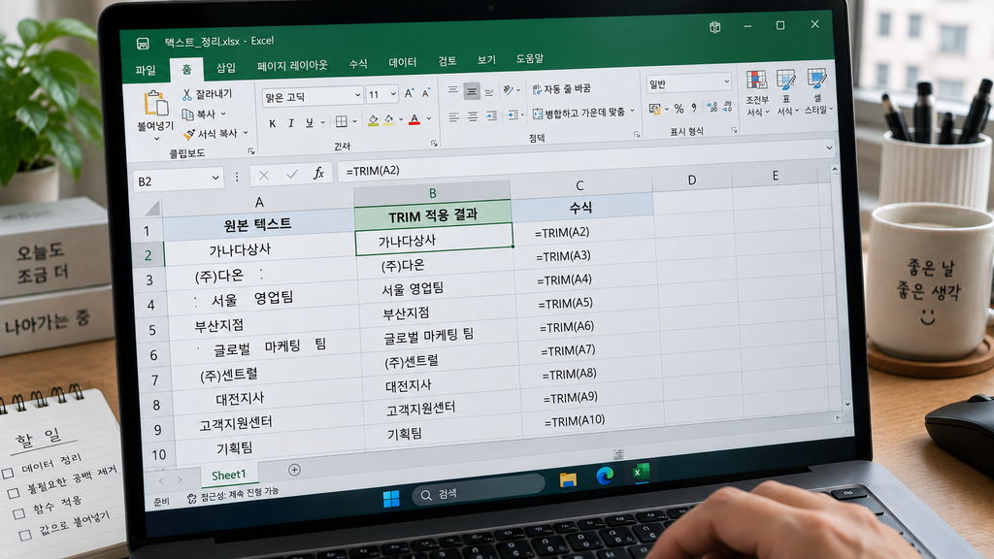
Task: Open Format as Table (표 서식)
Action: click(786, 92)
